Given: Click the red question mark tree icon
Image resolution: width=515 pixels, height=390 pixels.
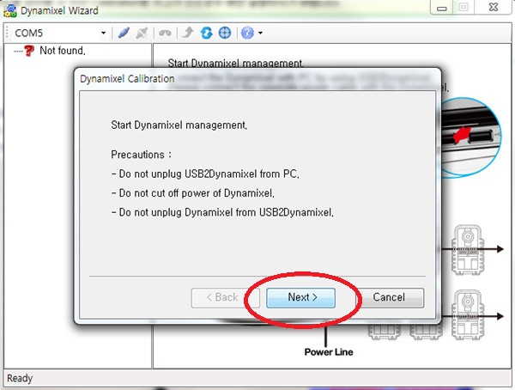Looking at the screenshot, I should coord(29,51).
